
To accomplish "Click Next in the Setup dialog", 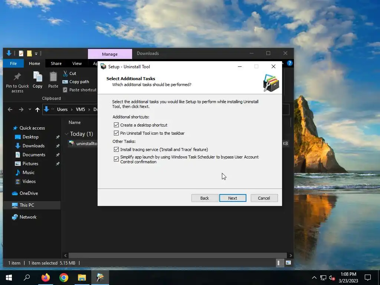I will pos(233,198).
